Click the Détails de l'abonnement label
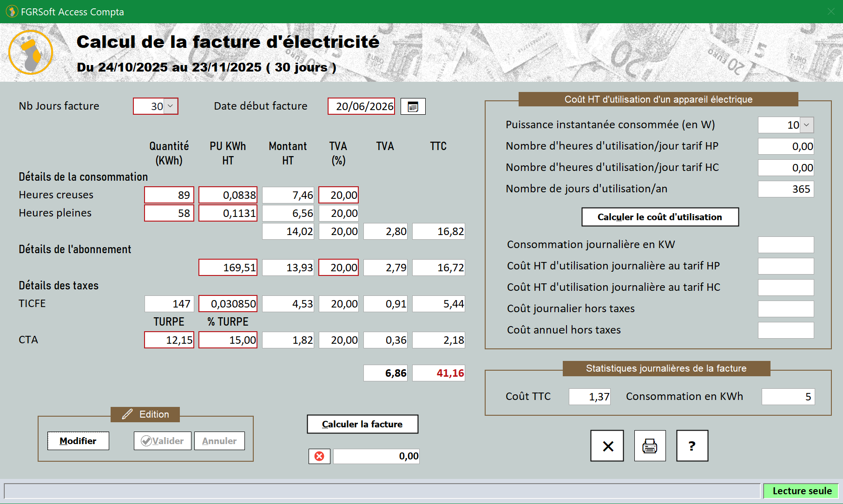Viewport: 843px width, 504px height. coord(75,249)
